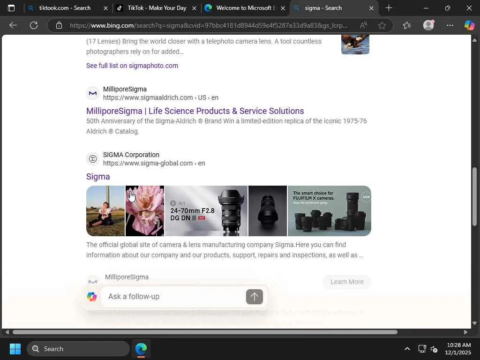This screenshot has height=360, width=480.
Task: Focus the Ask a follow-up input
Action: pyautogui.click(x=174, y=296)
